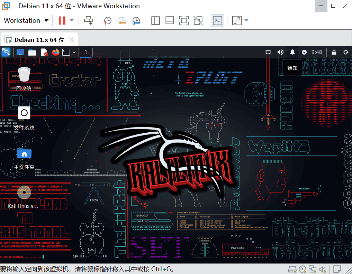Open the notifications bell

tap(292, 52)
